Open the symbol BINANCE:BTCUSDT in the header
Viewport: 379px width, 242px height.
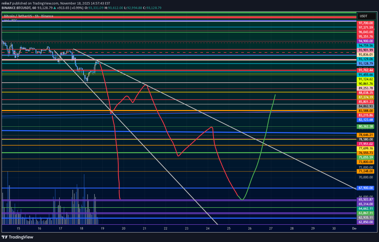click(17, 8)
